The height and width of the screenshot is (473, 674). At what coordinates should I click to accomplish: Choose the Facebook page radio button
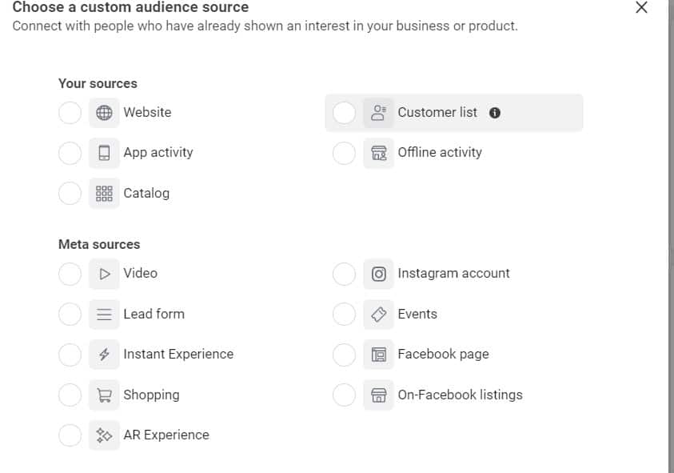(344, 355)
